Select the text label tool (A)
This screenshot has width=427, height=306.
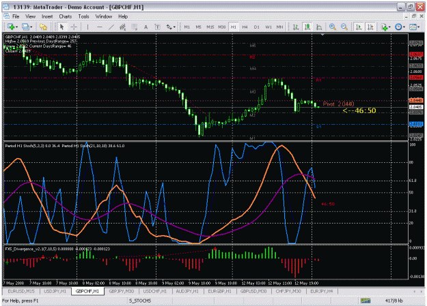click(146, 27)
